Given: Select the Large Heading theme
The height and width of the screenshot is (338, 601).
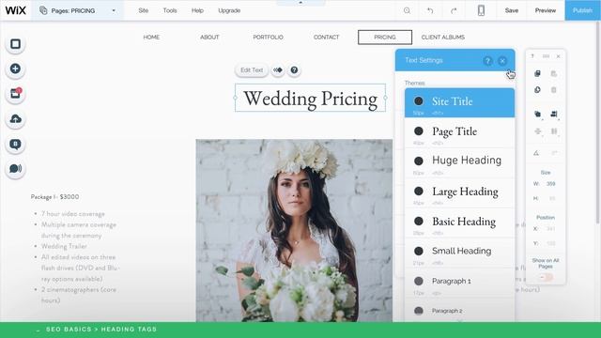Looking at the screenshot, I should [x=459, y=192].
